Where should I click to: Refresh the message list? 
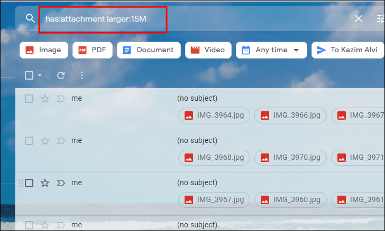coord(61,75)
